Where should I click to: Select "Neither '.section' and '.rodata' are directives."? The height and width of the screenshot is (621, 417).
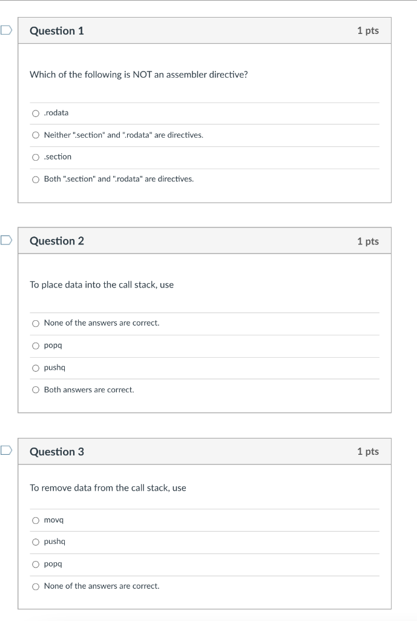tap(36, 135)
